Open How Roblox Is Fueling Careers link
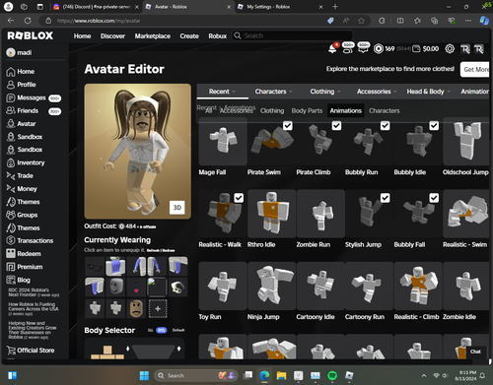This screenshot has width=493, height=385. click(x=34, y=309)
